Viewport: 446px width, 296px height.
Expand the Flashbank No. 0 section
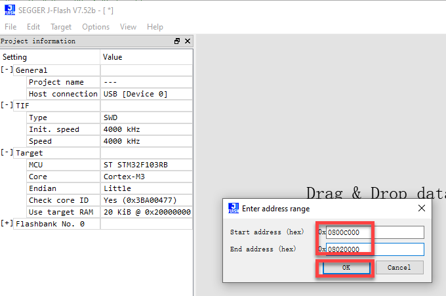(x=7, y=223)
